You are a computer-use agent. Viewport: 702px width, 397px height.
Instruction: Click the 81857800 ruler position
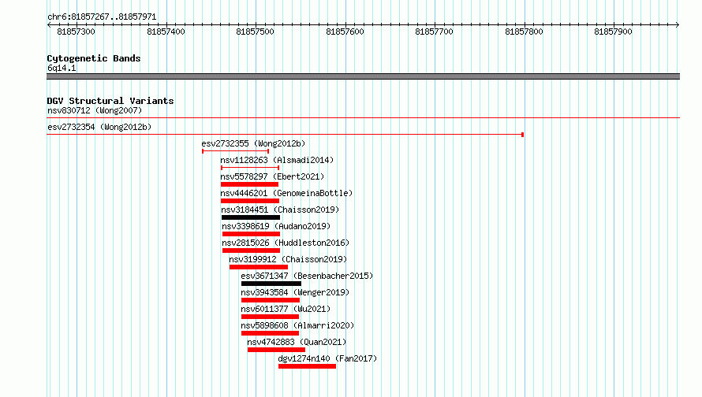tap(524, 32)
